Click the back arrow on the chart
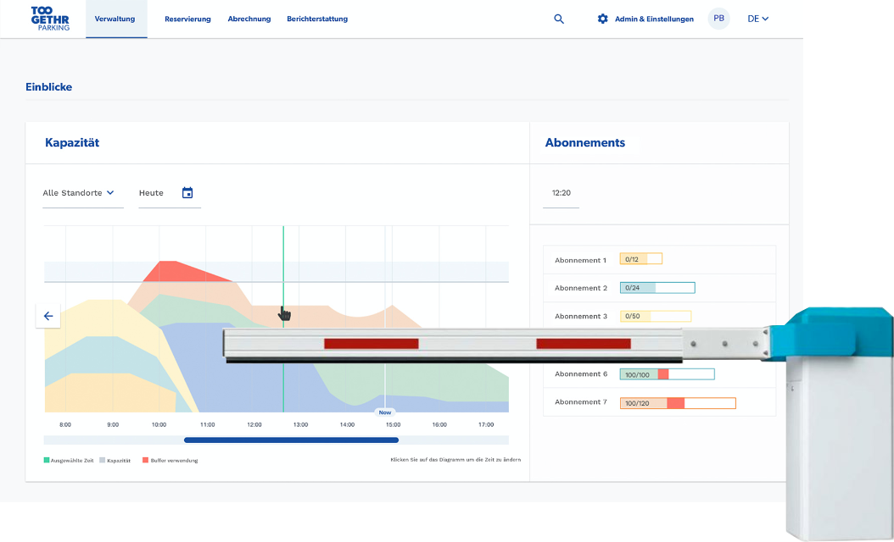Image resolution: width=894 pixels, height=542 pixels. (x=48, y=316)
